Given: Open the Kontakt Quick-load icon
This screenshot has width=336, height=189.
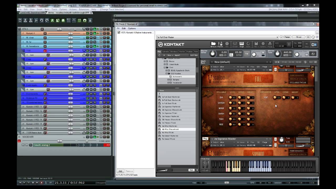Looking at the screenshot, I should [x=248, y=44].
